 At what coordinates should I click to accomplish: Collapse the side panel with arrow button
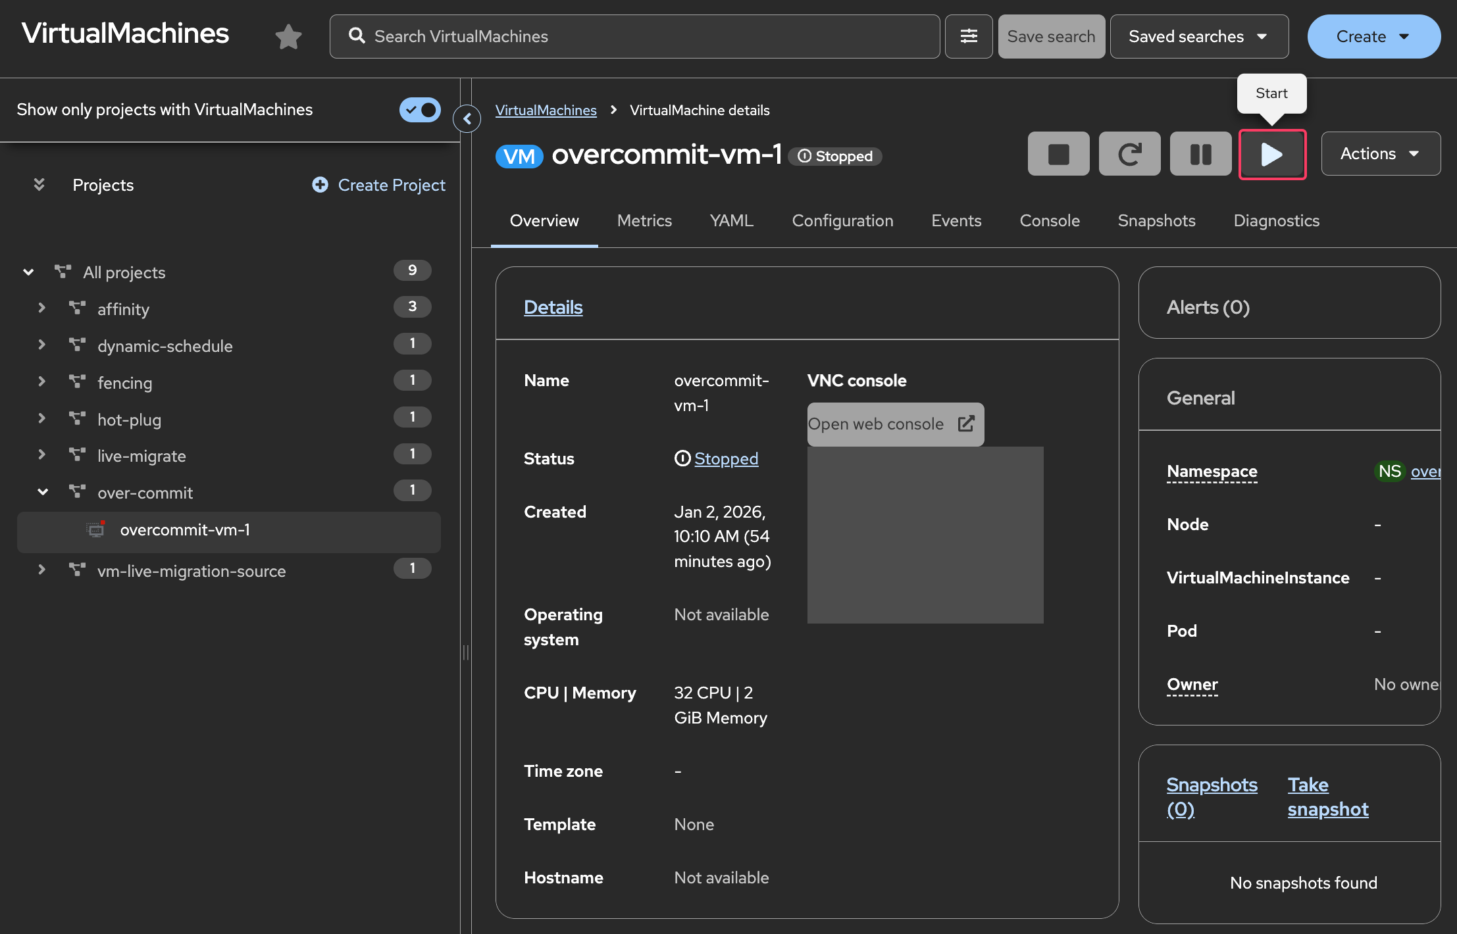[467, 119]
